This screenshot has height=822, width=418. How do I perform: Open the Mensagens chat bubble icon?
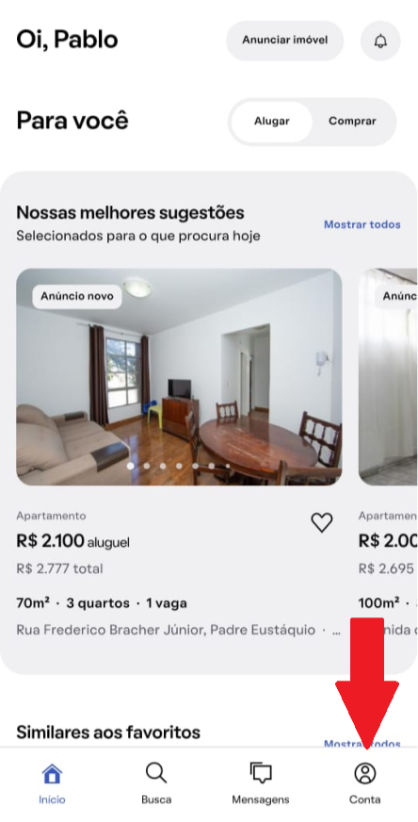[x=261, y=773]
